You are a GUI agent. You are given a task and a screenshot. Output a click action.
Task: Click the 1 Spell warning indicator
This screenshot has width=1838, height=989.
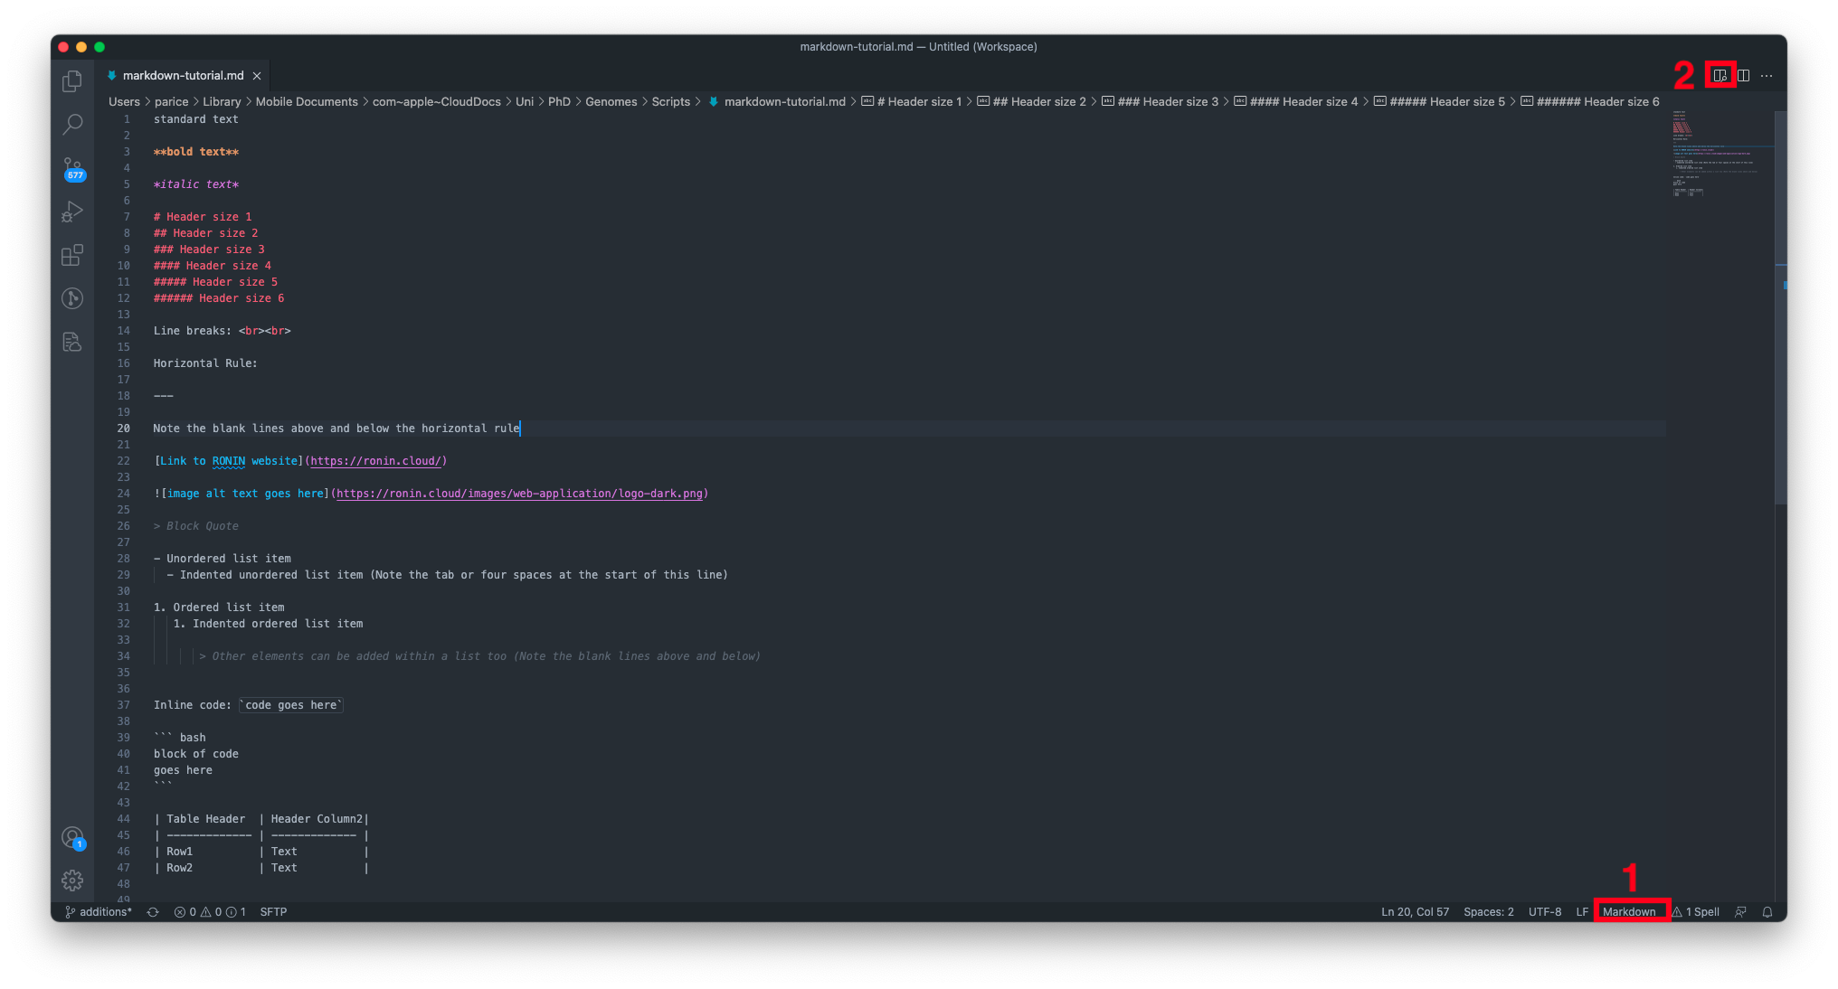click(1696, 911)
